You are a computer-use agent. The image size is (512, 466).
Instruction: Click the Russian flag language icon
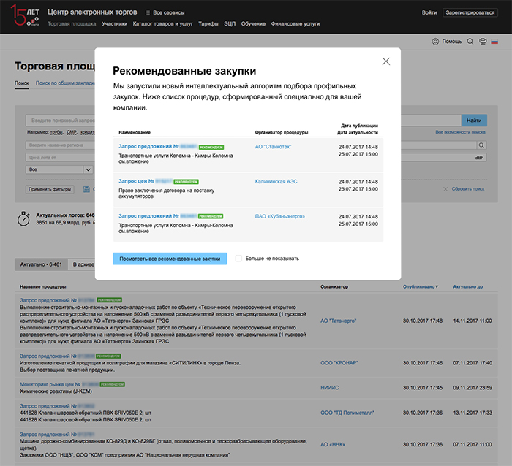(494, 42)
